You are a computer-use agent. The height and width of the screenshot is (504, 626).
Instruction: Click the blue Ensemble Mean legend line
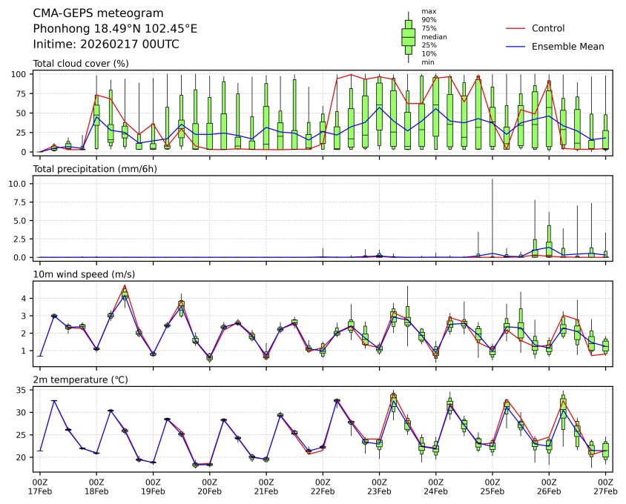click(515, 47)
